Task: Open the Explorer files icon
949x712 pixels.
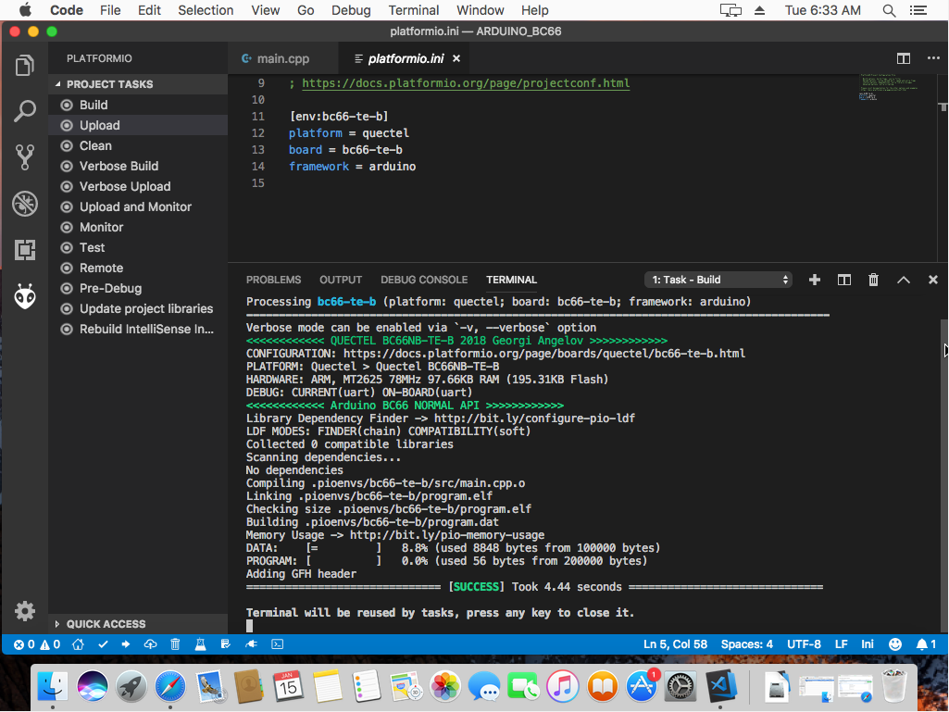Action: click(x=25, y=66)
